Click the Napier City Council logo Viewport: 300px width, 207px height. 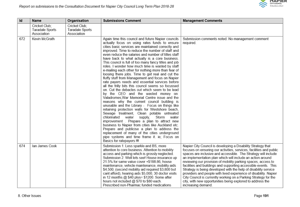click(x=273, y=3)
